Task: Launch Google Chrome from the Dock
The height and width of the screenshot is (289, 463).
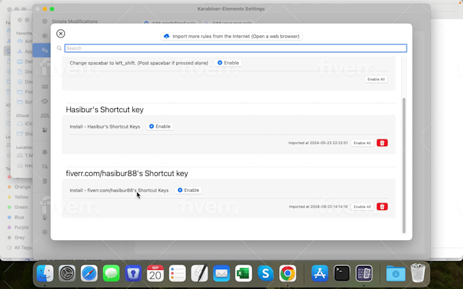Action: click(287, 273)
